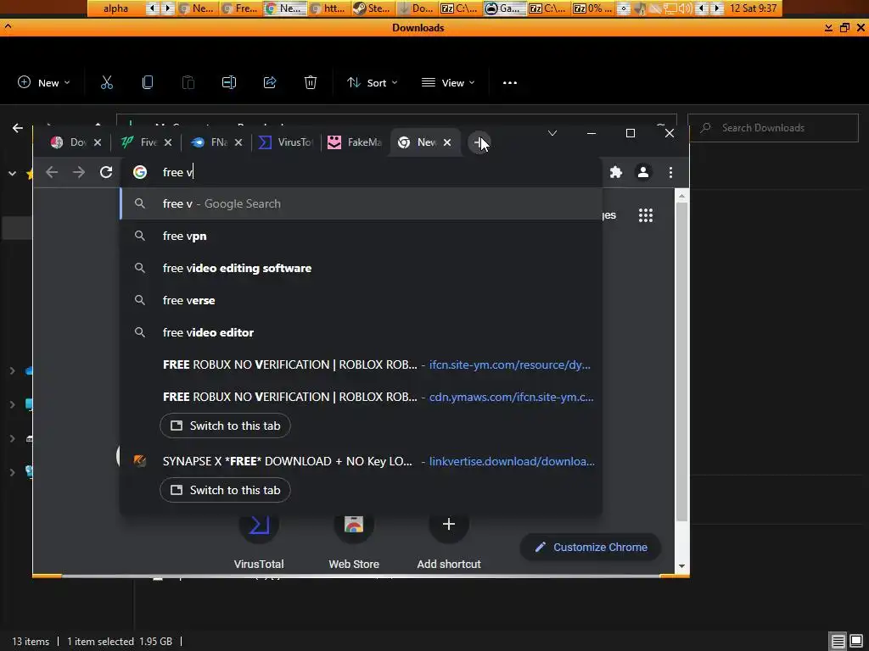Close the FNa tab in Chrome
This screenshot has height=651, width=869.
point(238,142)
